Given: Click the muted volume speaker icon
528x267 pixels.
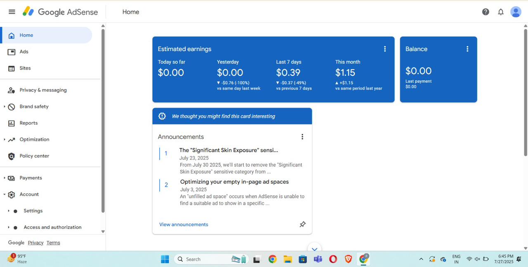Looking at the screenshot, I should pos(477,259).
